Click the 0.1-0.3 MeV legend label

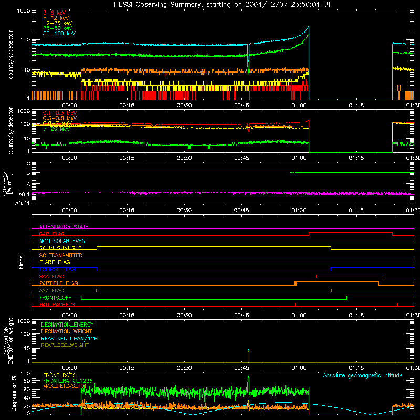(60, 113)
